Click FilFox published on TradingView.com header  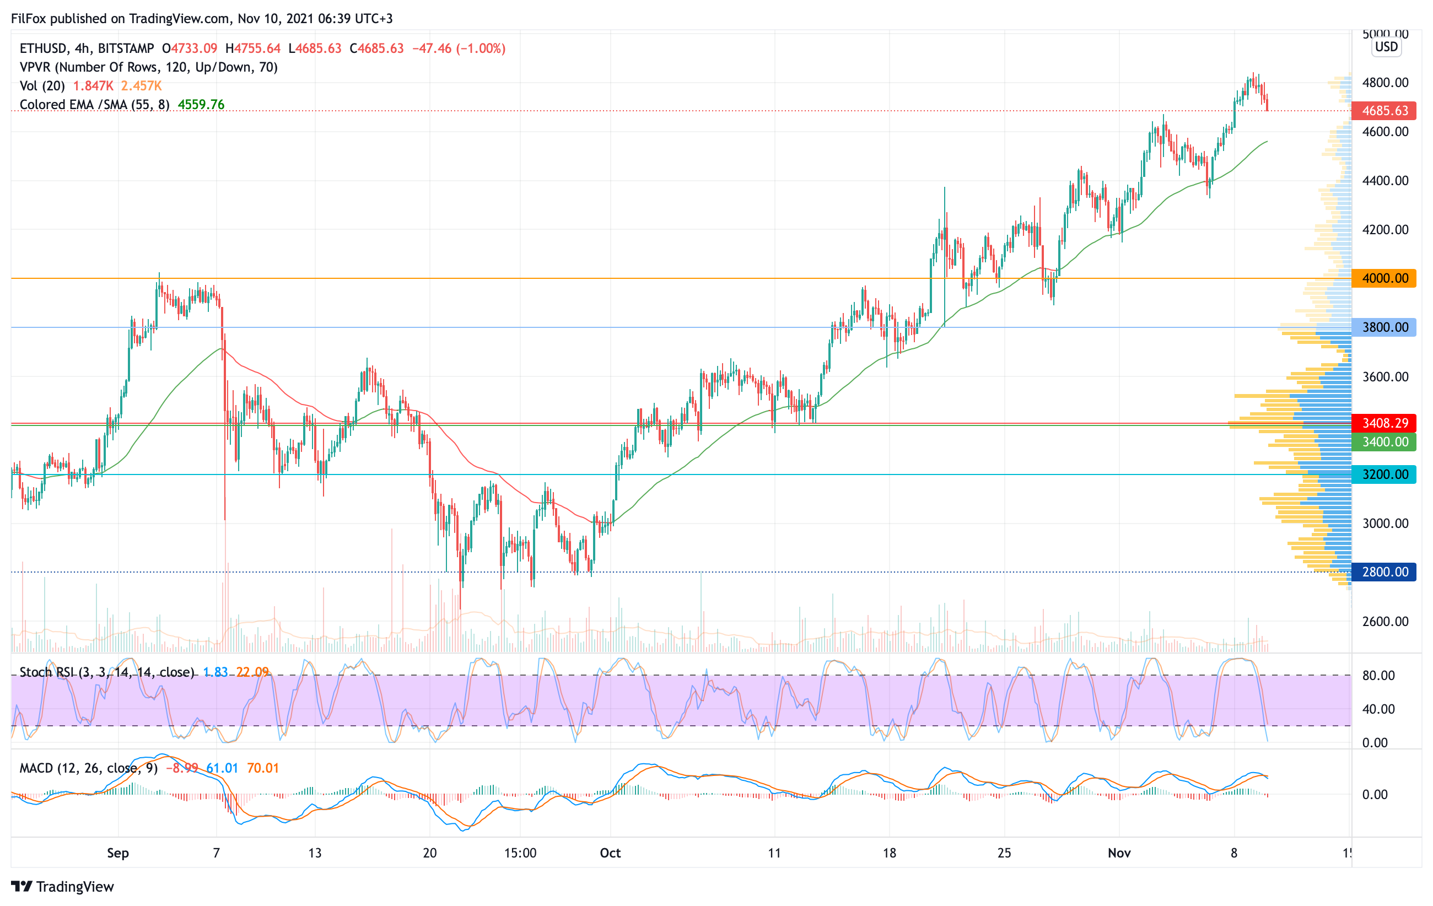click(x=201, y=18)
